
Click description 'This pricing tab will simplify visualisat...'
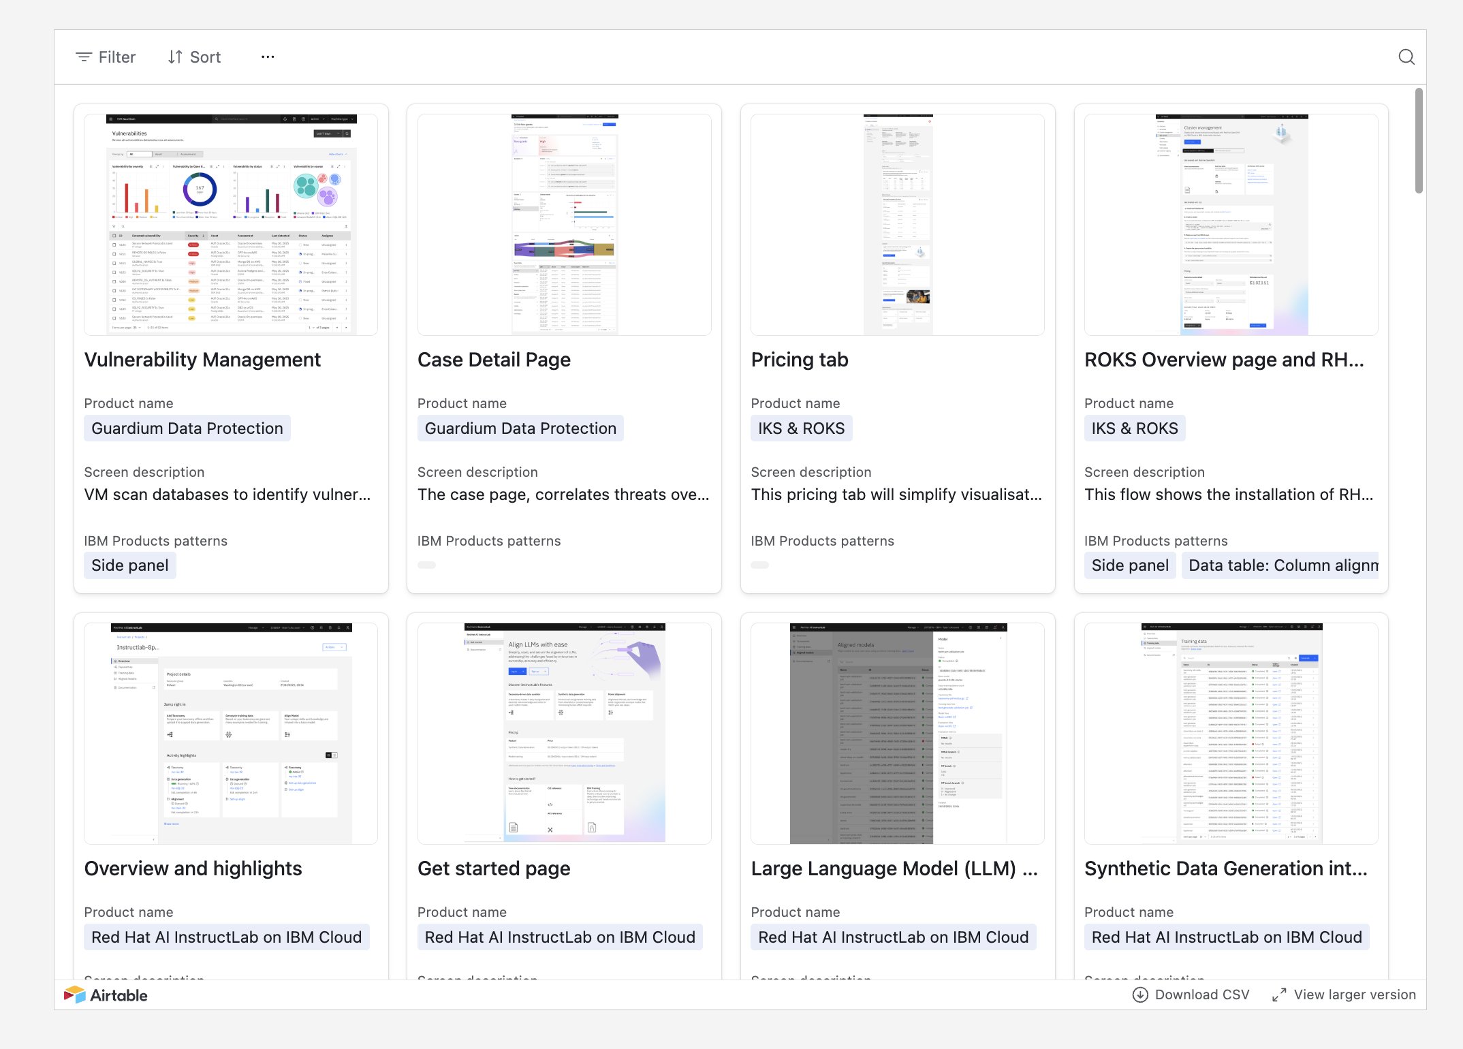point(896,495)
